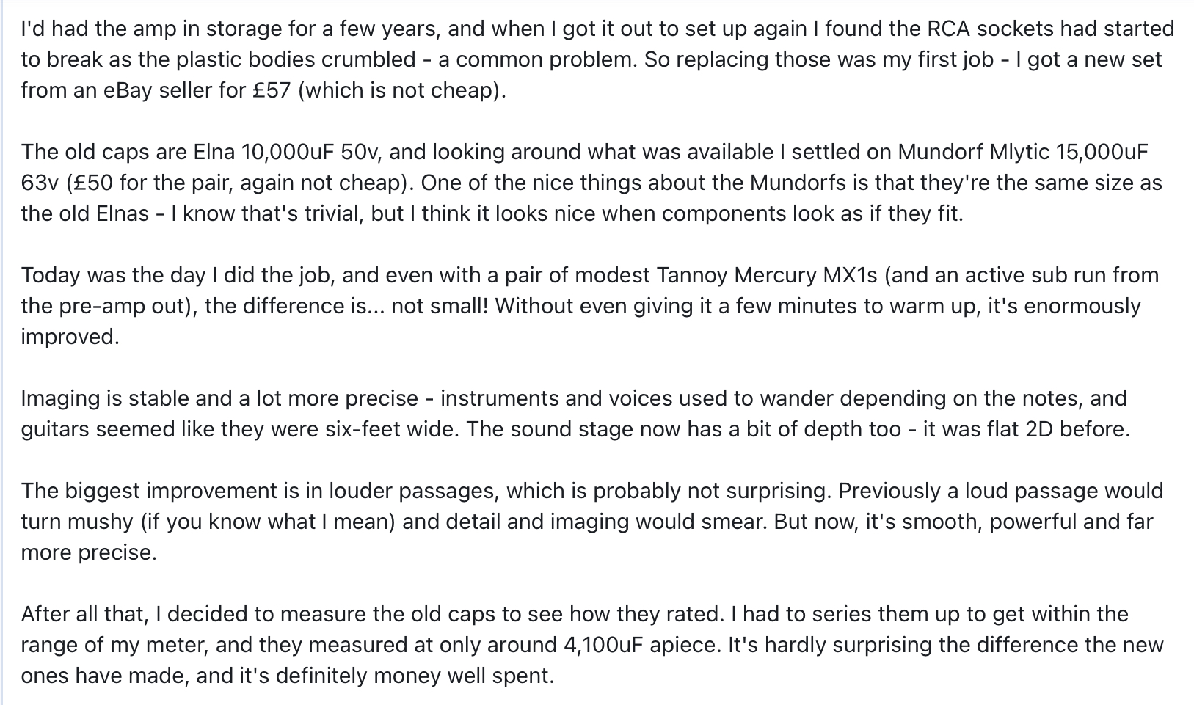
Task: Click the phrase 'a common problem'
Action: (537, 59)
